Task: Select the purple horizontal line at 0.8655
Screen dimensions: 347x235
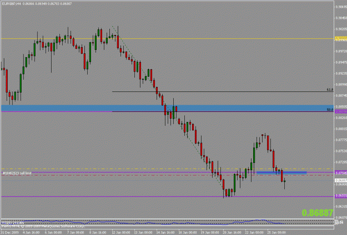Action: [167, 196]
